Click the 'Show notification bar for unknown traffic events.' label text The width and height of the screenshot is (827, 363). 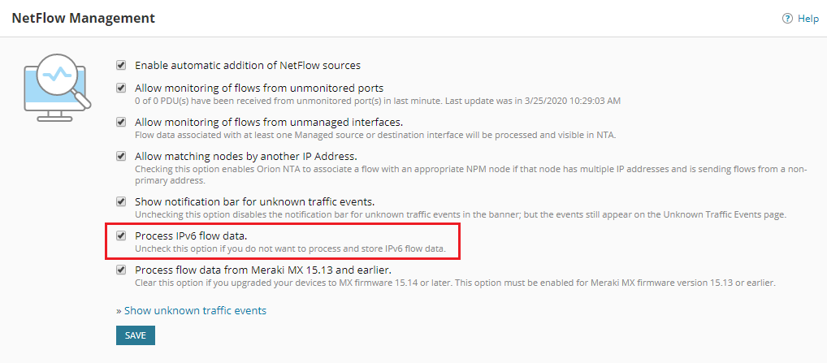(x=254, y=201)
